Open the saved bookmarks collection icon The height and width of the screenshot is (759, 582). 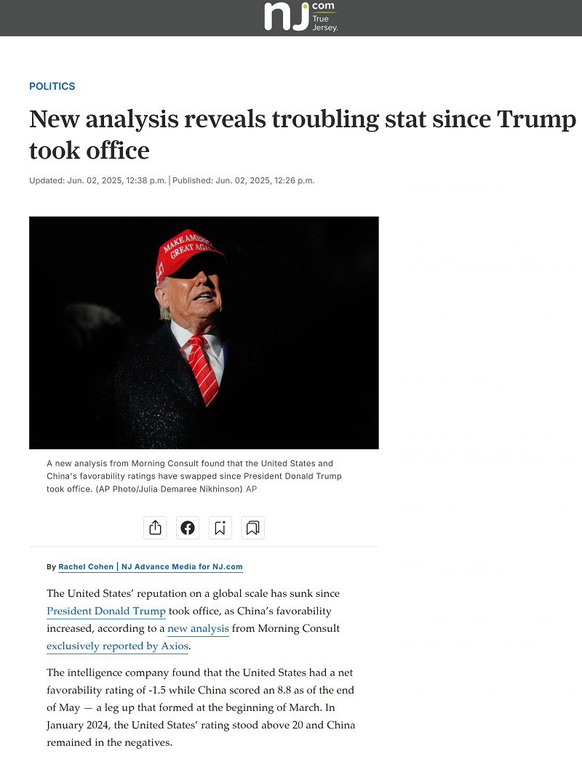coord(252,528)
